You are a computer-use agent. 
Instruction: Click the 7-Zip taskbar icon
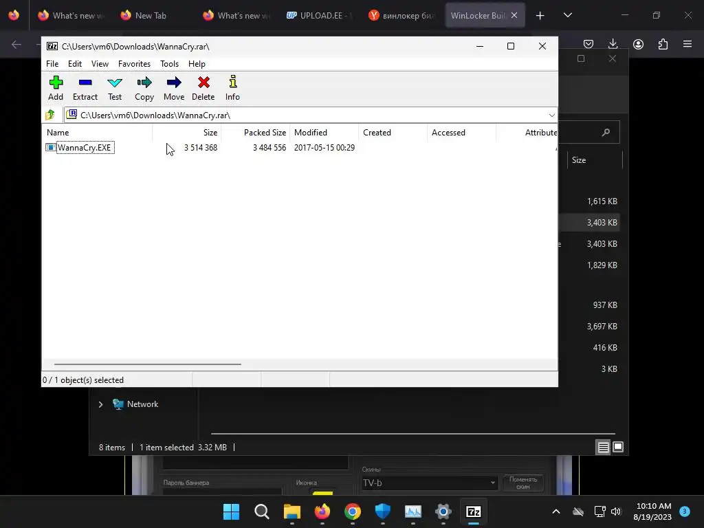click(473, 511)
